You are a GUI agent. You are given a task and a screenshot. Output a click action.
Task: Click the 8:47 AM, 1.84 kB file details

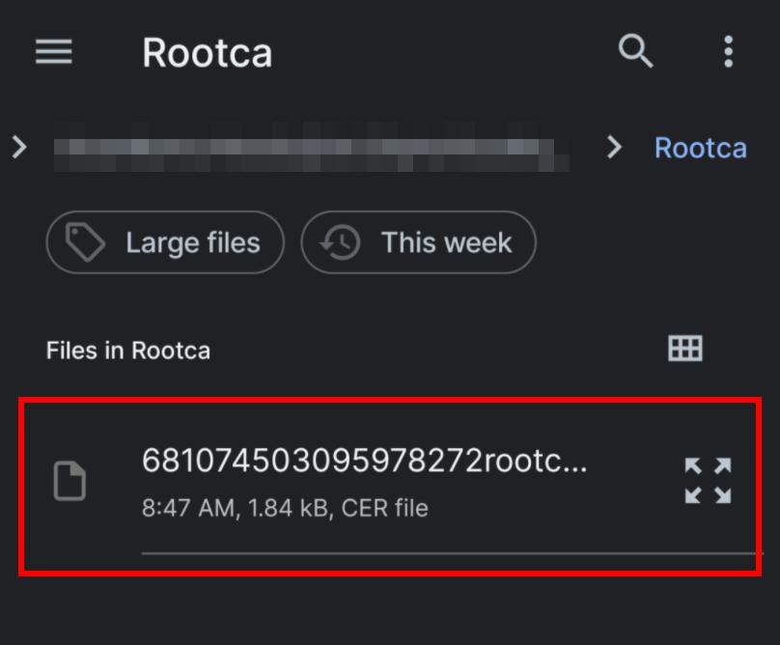point(285,508)
